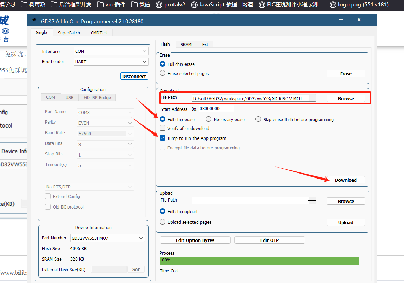Image resolution: width=404 pixels, height=283 pixels.
Task: Click the programmer app icon in title bar
Action: pyautogui.click(x=34, y=20)
